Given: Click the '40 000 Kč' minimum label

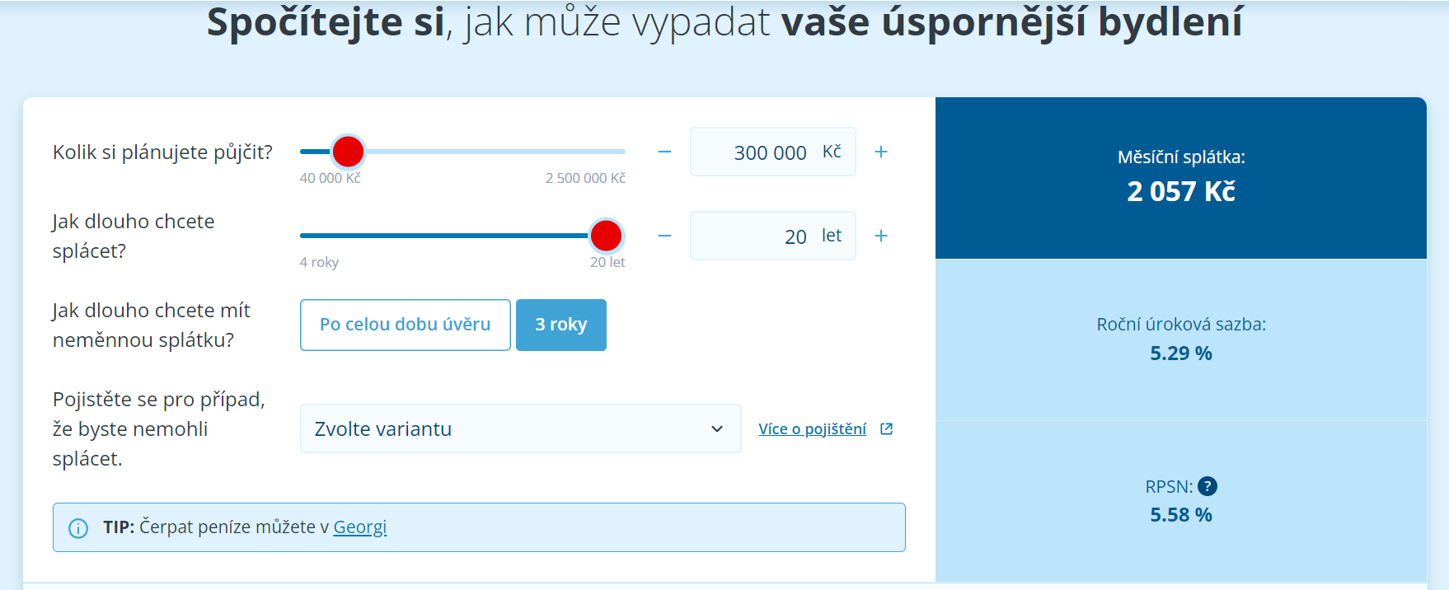Looking at the screenshot, I should click(x=330, y=178).
